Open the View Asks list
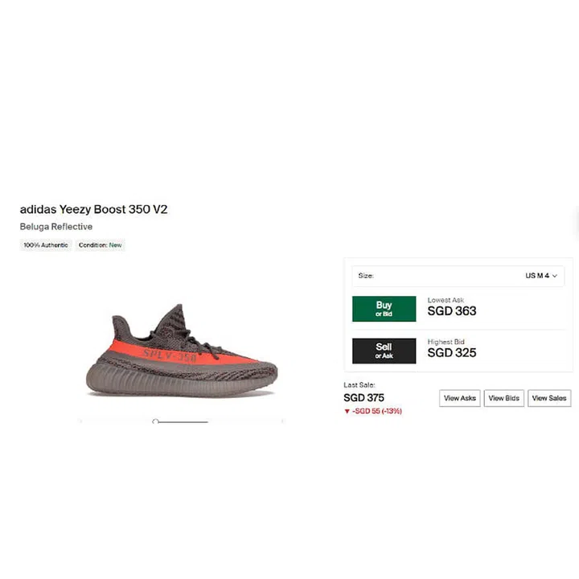Viewport: 579px width, 579px height. 460,398
